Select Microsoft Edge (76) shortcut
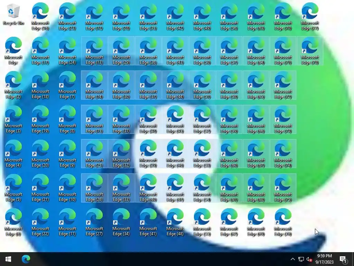The width and height of the screenshot is (354, 266). [x=283, y=223]
